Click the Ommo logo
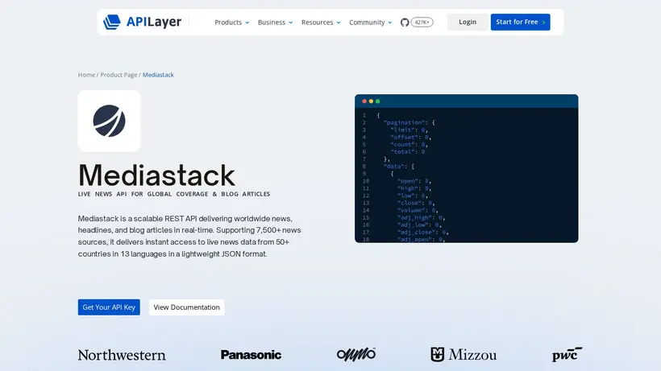This screenshot has height=371, width=661. click(356, 355)
